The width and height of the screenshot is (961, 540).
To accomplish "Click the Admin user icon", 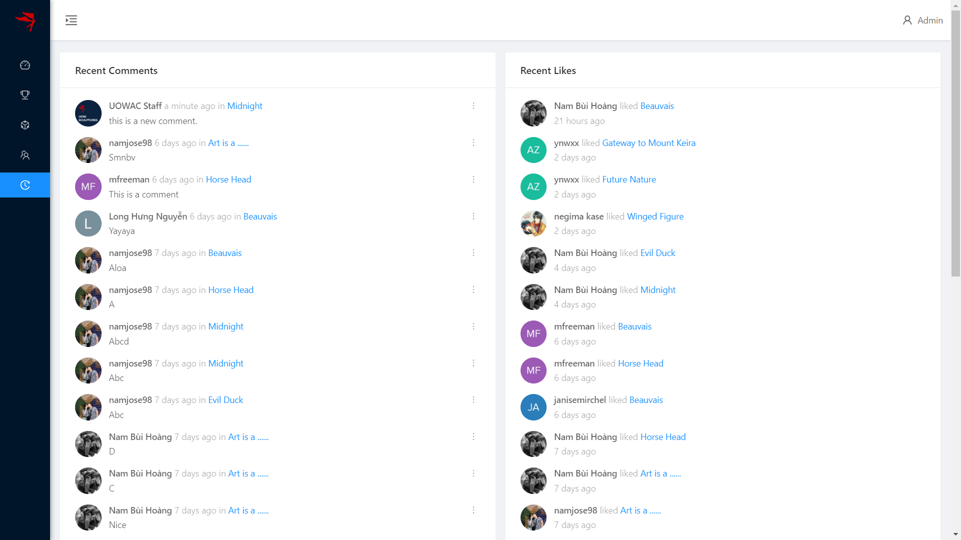I will click(x=907, y=20).
